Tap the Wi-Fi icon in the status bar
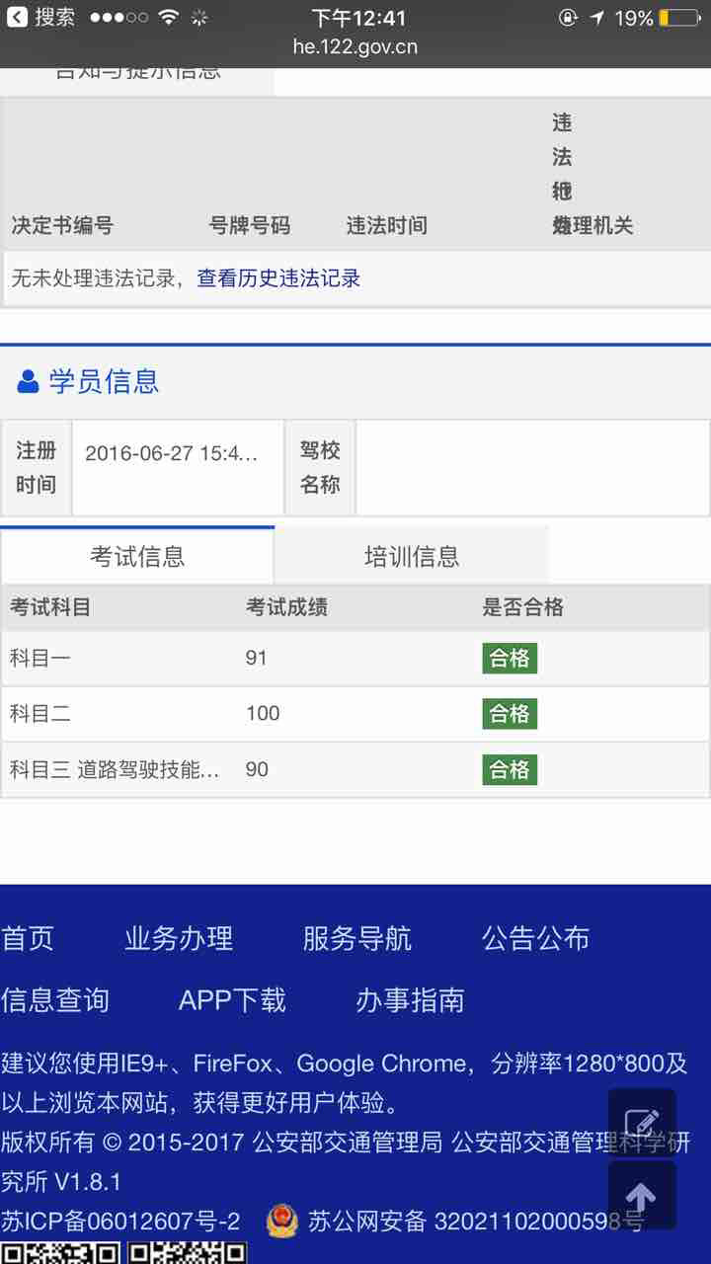 click(x=169, y=17)
